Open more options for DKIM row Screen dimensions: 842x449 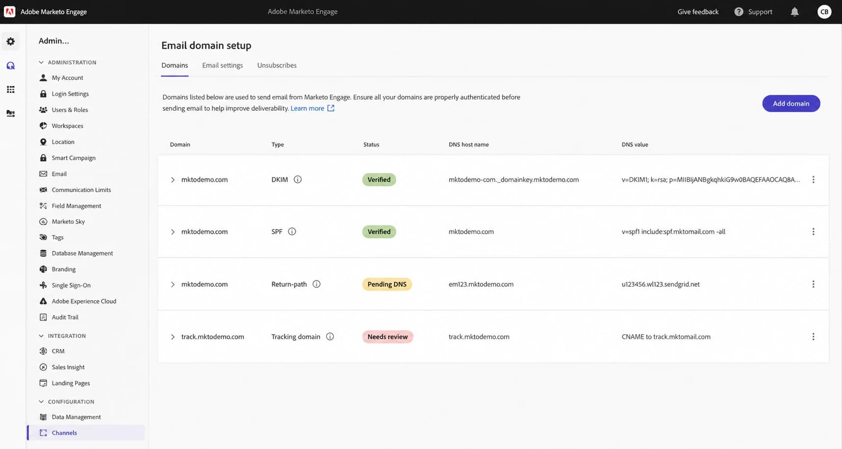(813, 179)
